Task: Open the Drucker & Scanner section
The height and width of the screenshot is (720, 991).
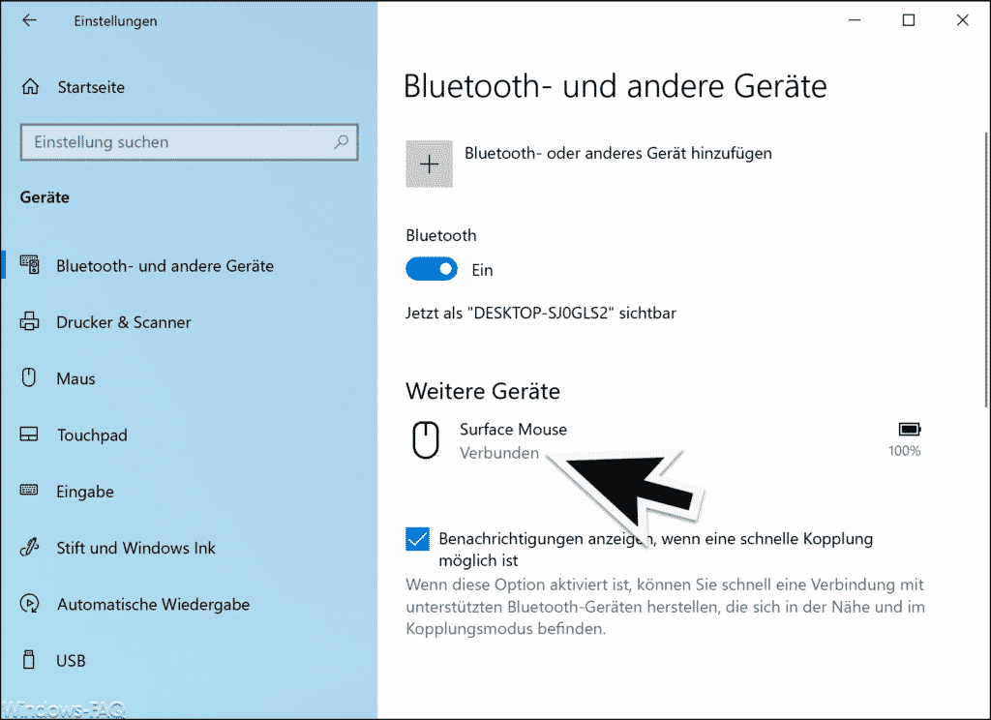Action: point(123,322)
